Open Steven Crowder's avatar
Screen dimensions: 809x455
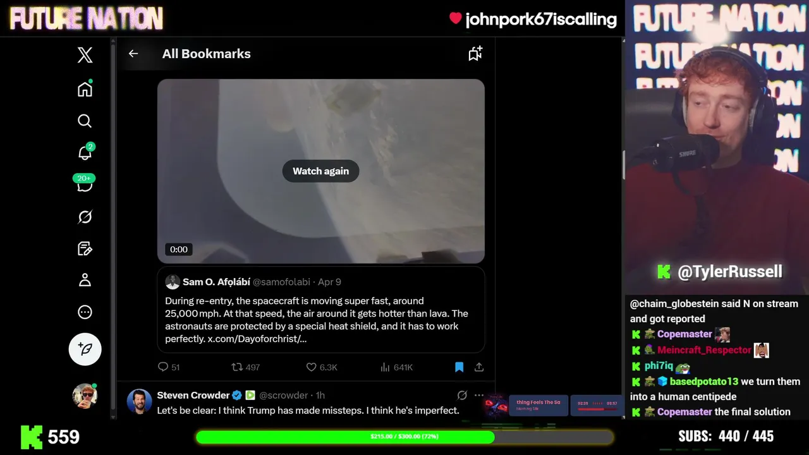(x=139, y=401)
